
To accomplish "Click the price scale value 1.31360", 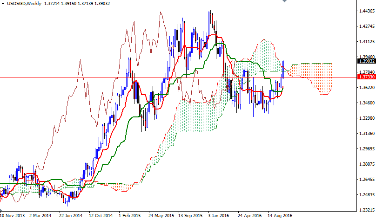I will [367, 134].
